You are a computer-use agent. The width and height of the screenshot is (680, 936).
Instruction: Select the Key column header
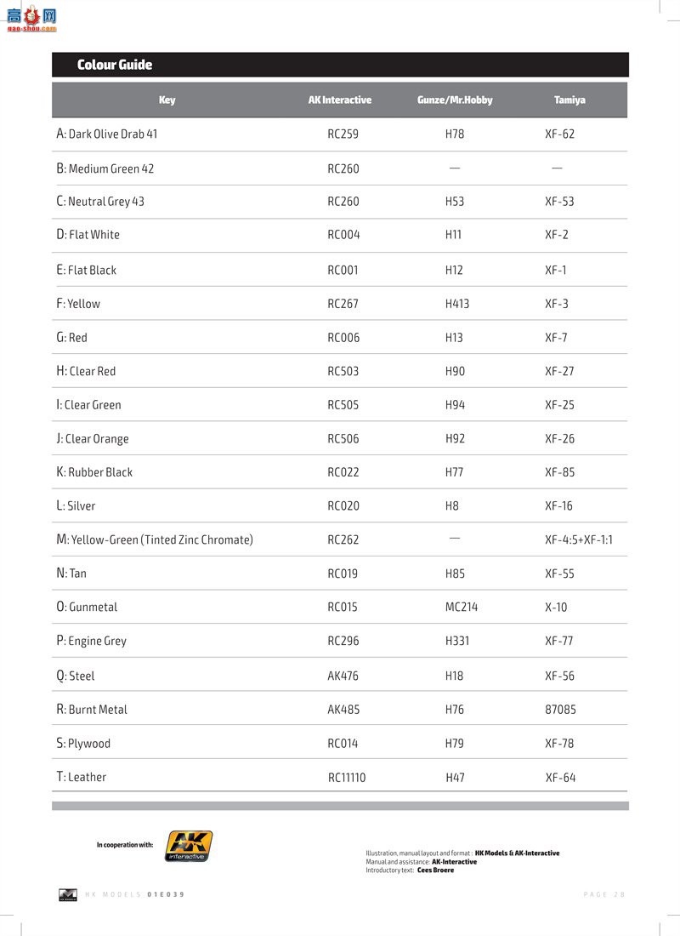tap(167, 100)
